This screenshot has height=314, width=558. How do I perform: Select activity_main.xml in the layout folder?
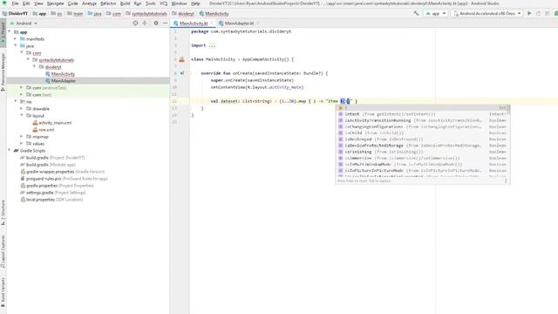click(x=55, y=123)
